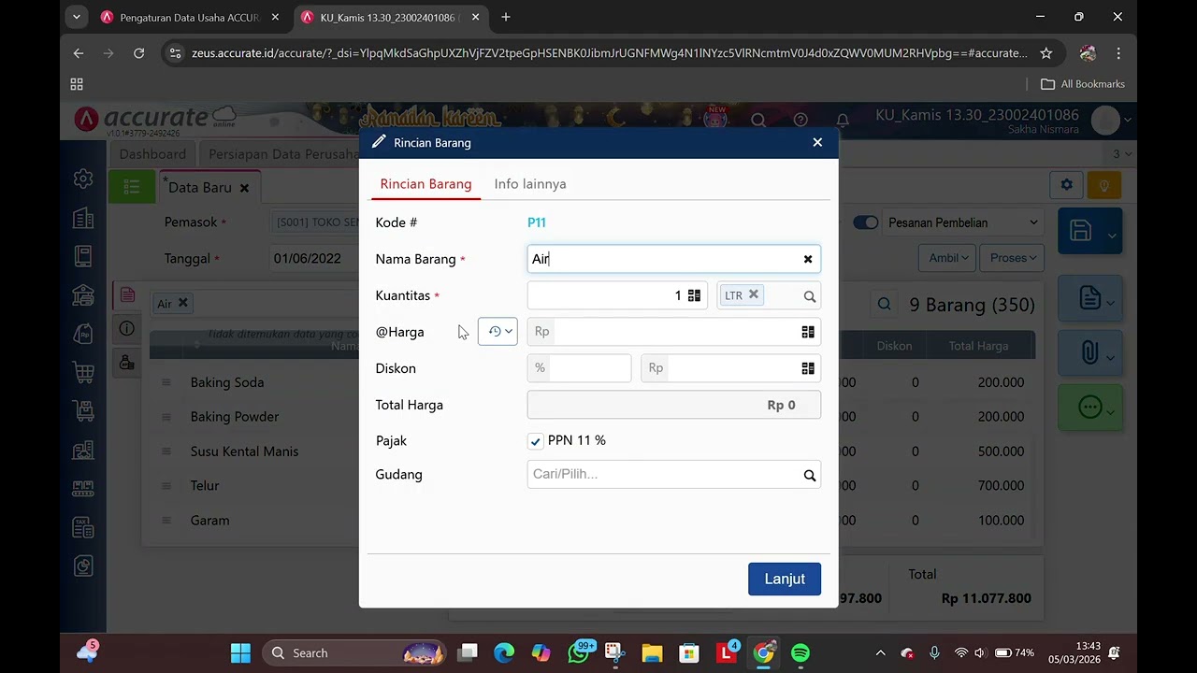Image resolution: width=1197 pixels, height=673 pixels.
Task: Click the Lanjut button
Action: [785, 579]
